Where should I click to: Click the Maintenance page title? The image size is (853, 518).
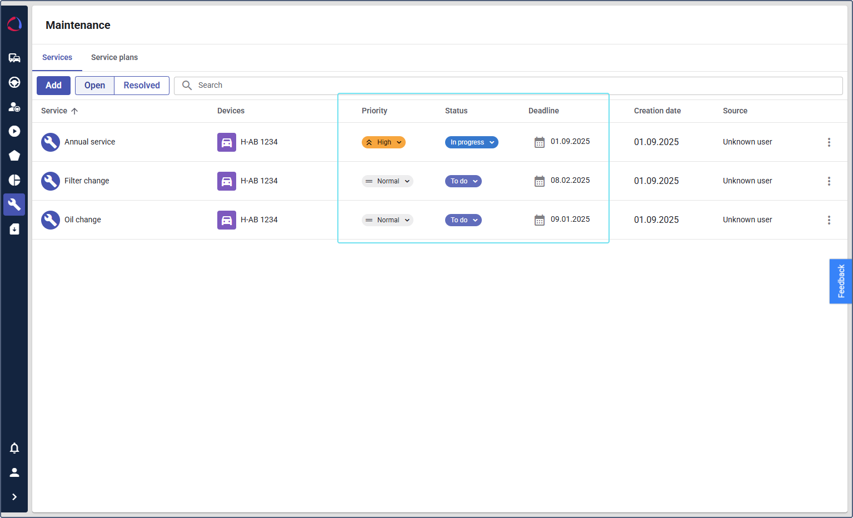[78, 25]
